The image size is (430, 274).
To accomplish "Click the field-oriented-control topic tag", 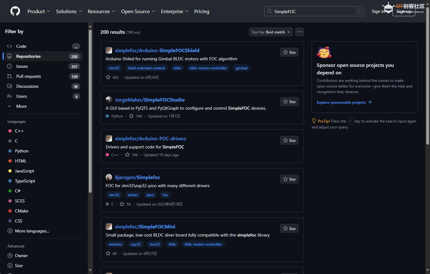I will 146,68.
